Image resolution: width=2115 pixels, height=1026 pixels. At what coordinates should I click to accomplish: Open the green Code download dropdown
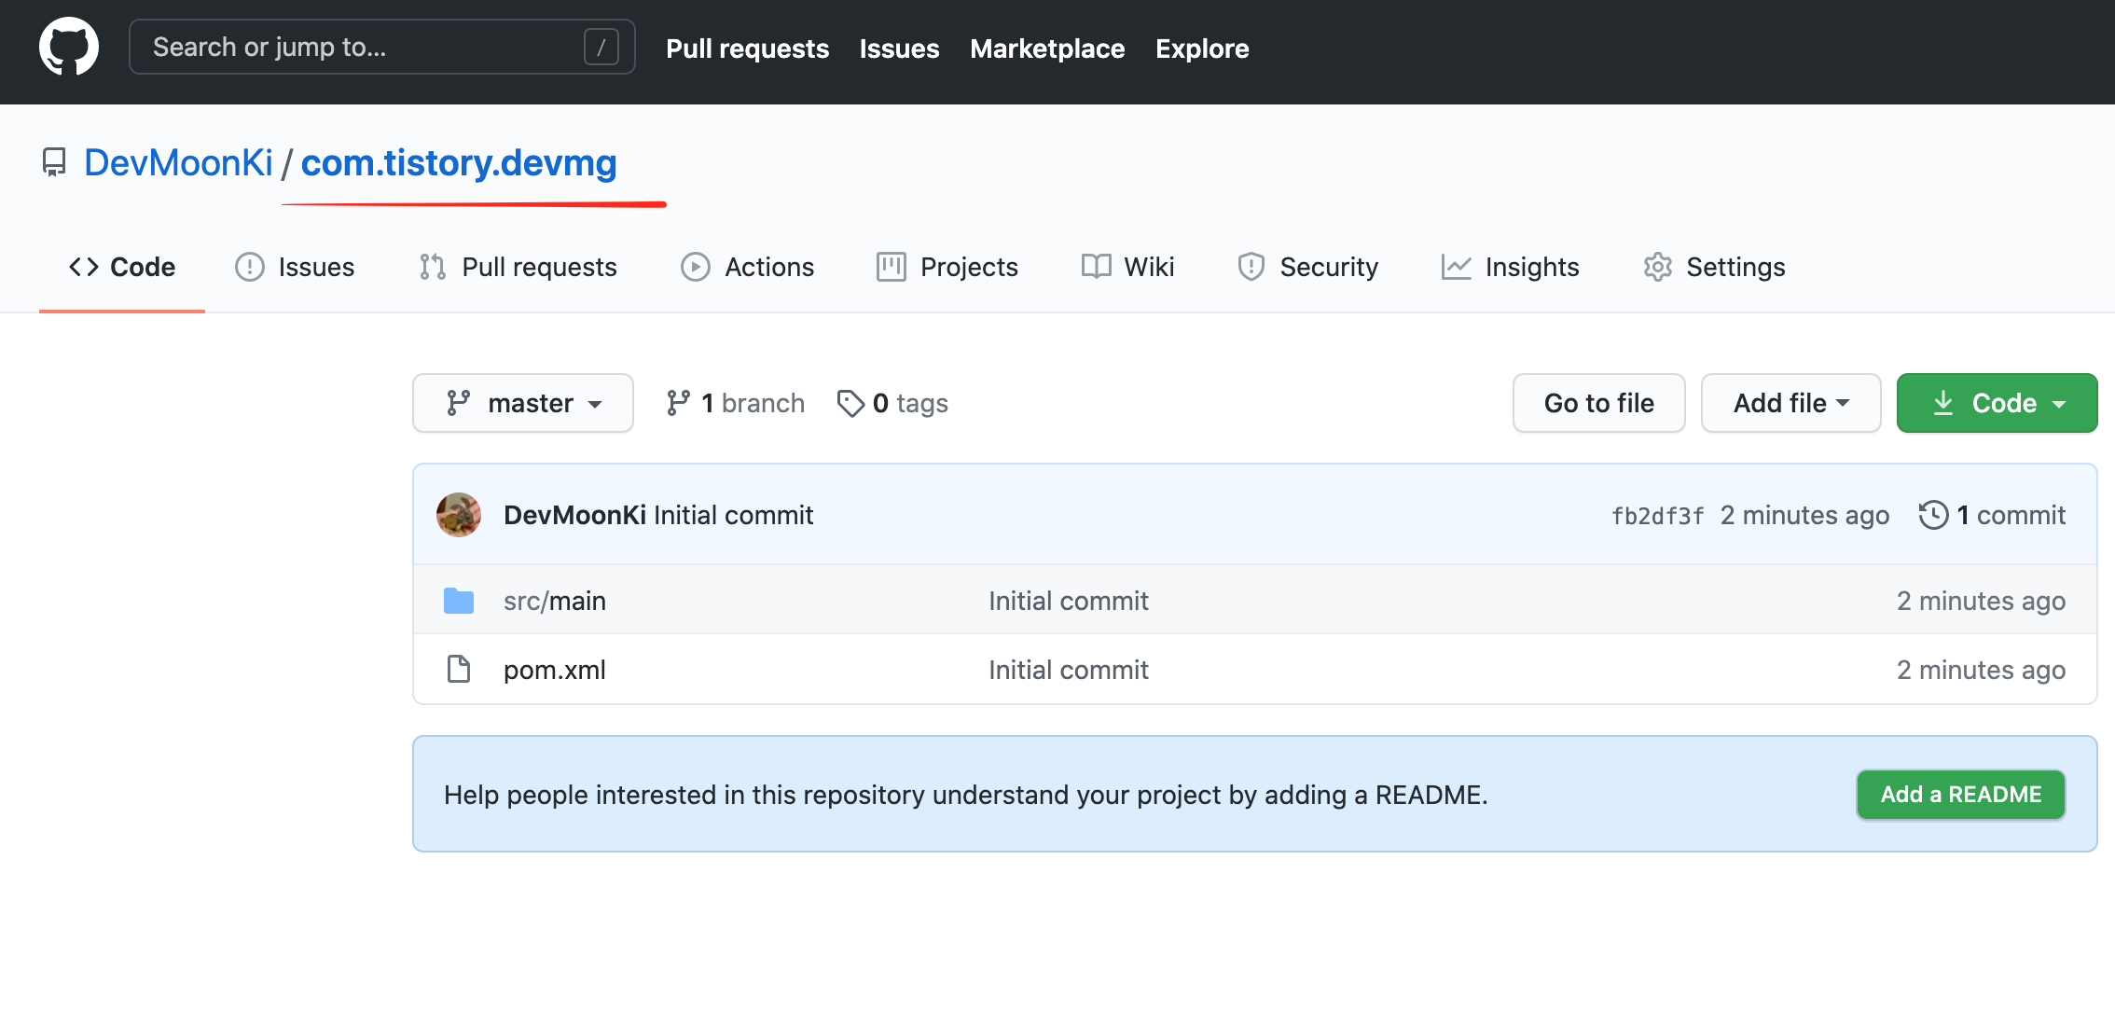click(1997, 403)
